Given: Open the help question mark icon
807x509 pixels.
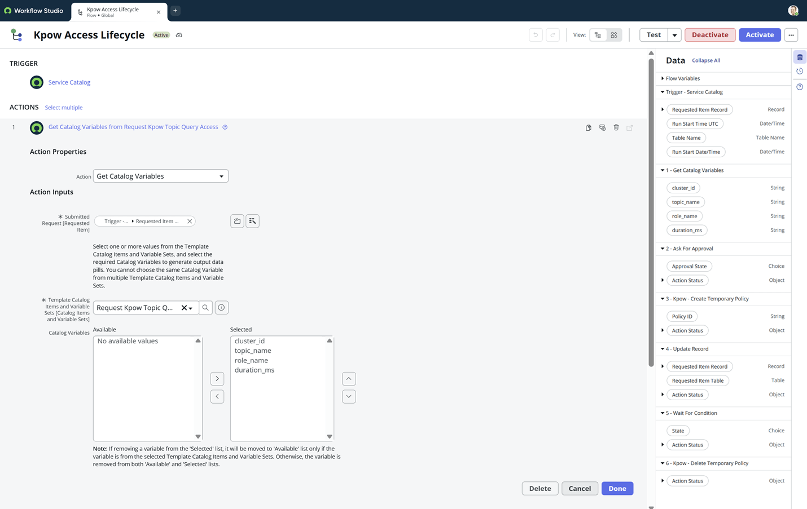Looking at the screenshot, I should 800,87.
